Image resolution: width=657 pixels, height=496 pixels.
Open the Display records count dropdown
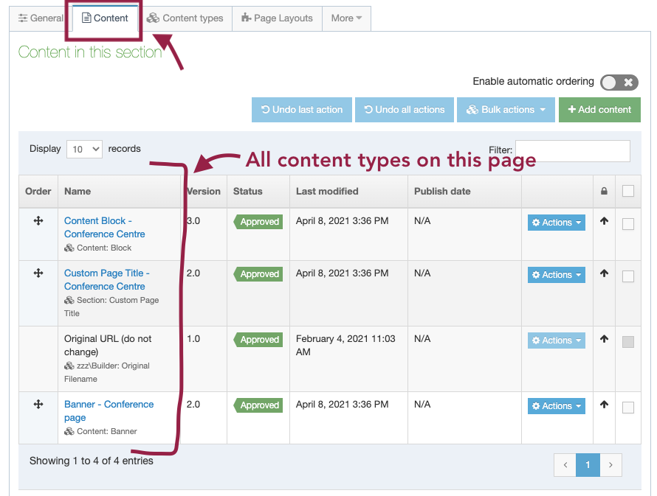(84, 149)
